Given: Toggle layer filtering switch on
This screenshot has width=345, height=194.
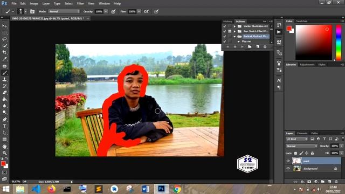Looking at the screenshot, I should click(x=343, y=139).
